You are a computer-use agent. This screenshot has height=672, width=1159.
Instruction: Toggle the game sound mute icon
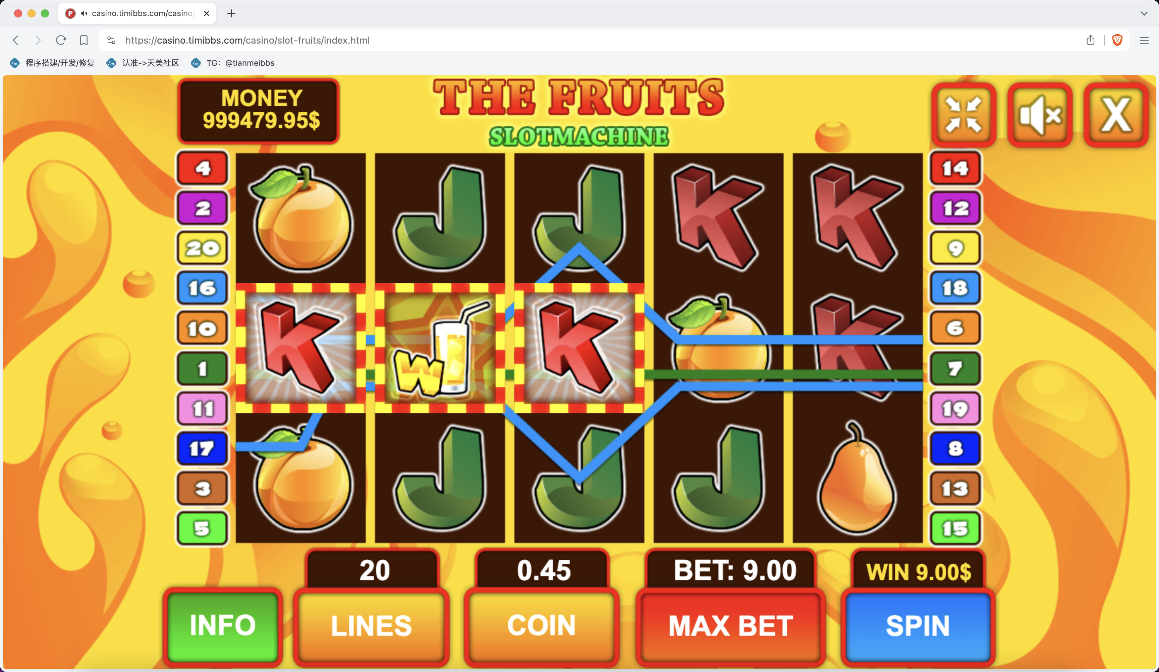click(x=1040, y=115)
